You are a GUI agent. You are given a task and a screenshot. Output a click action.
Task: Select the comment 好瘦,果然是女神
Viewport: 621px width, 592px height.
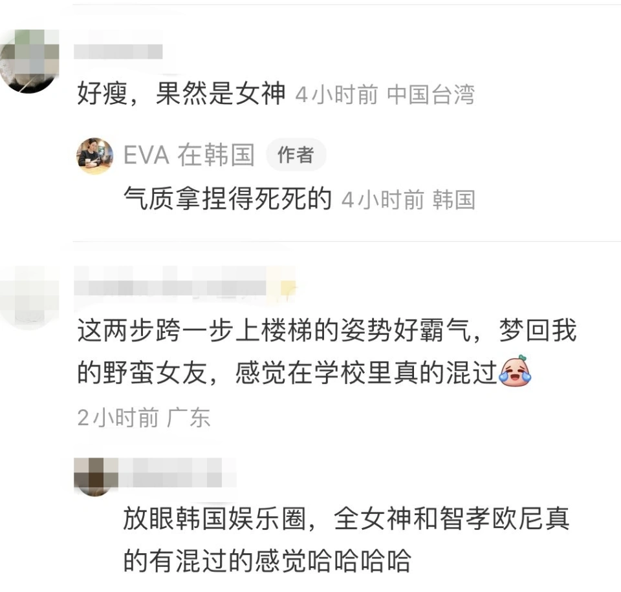181,94
